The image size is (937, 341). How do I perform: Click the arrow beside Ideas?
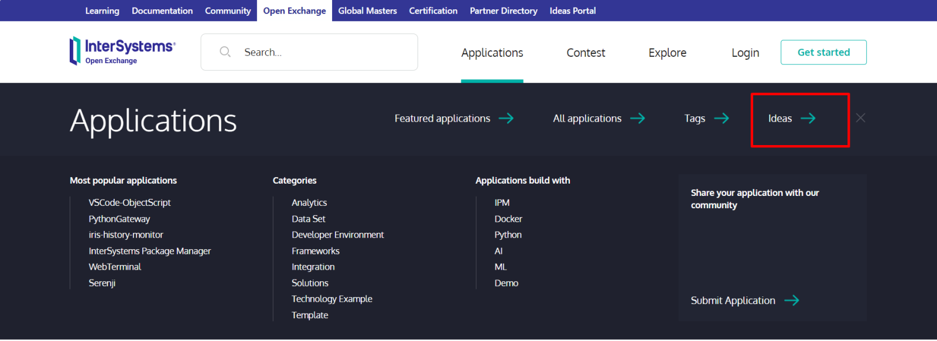click(808, 118)
